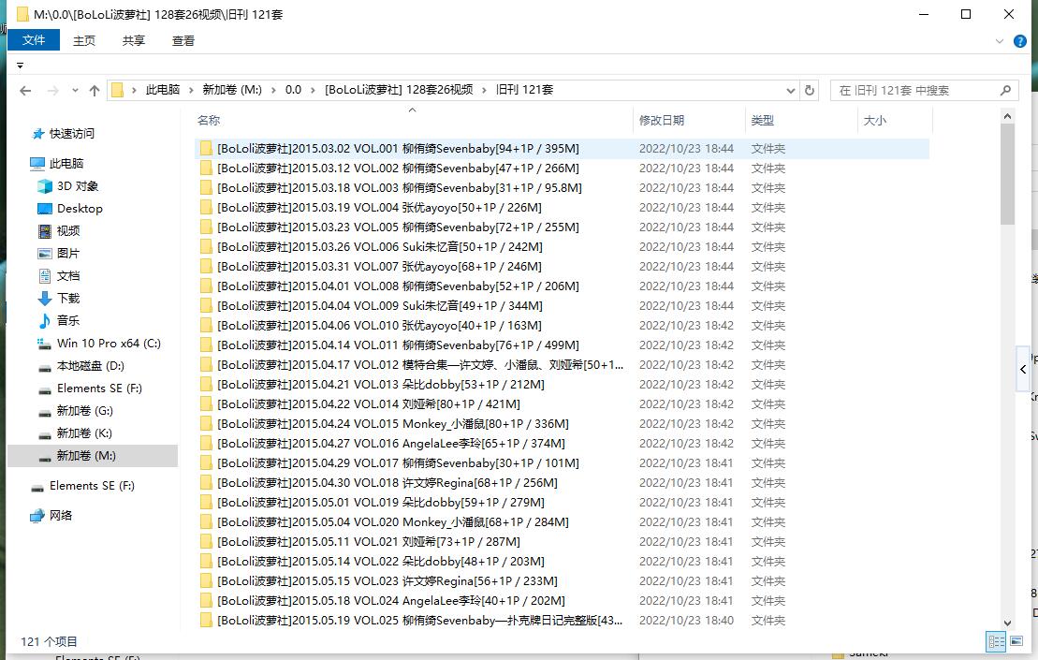Open Win 10 Pro x64 (C:) drive

[109, 344]
